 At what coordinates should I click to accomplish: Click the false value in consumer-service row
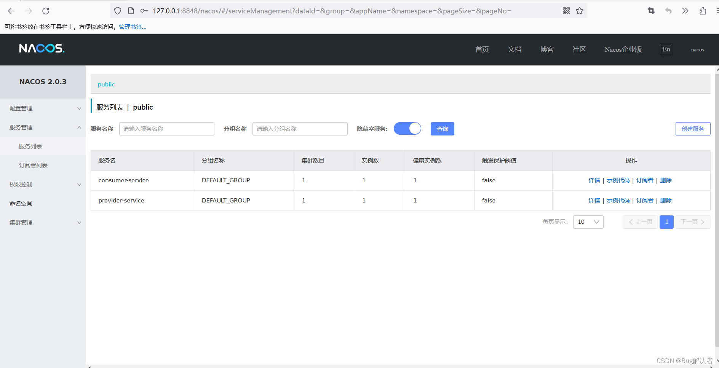(x=489, y=180)
